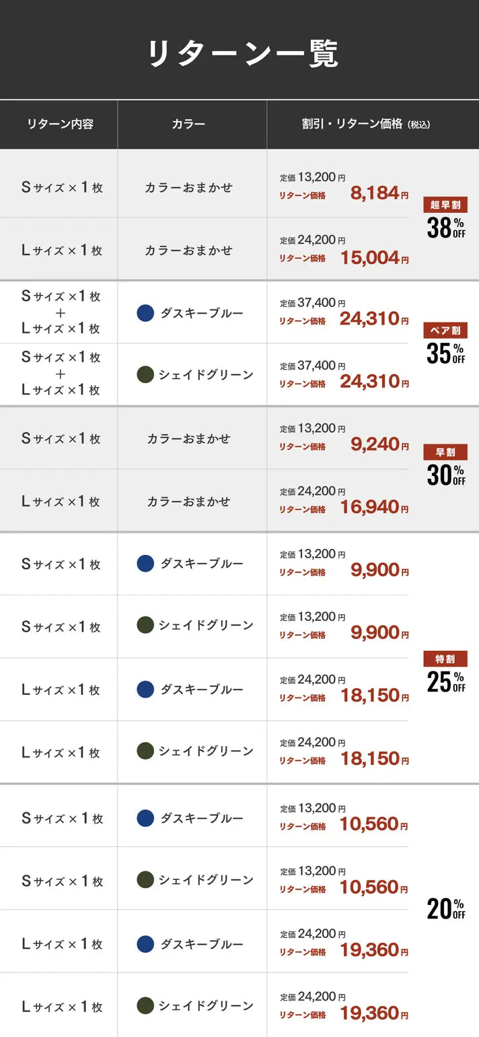Click the 超早割 red badge
Viewport: 479px width, 1037px height.
click(445, 205)
